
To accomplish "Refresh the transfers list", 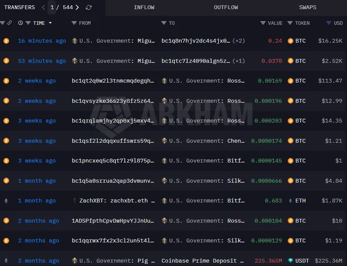I will coord(89,8).
